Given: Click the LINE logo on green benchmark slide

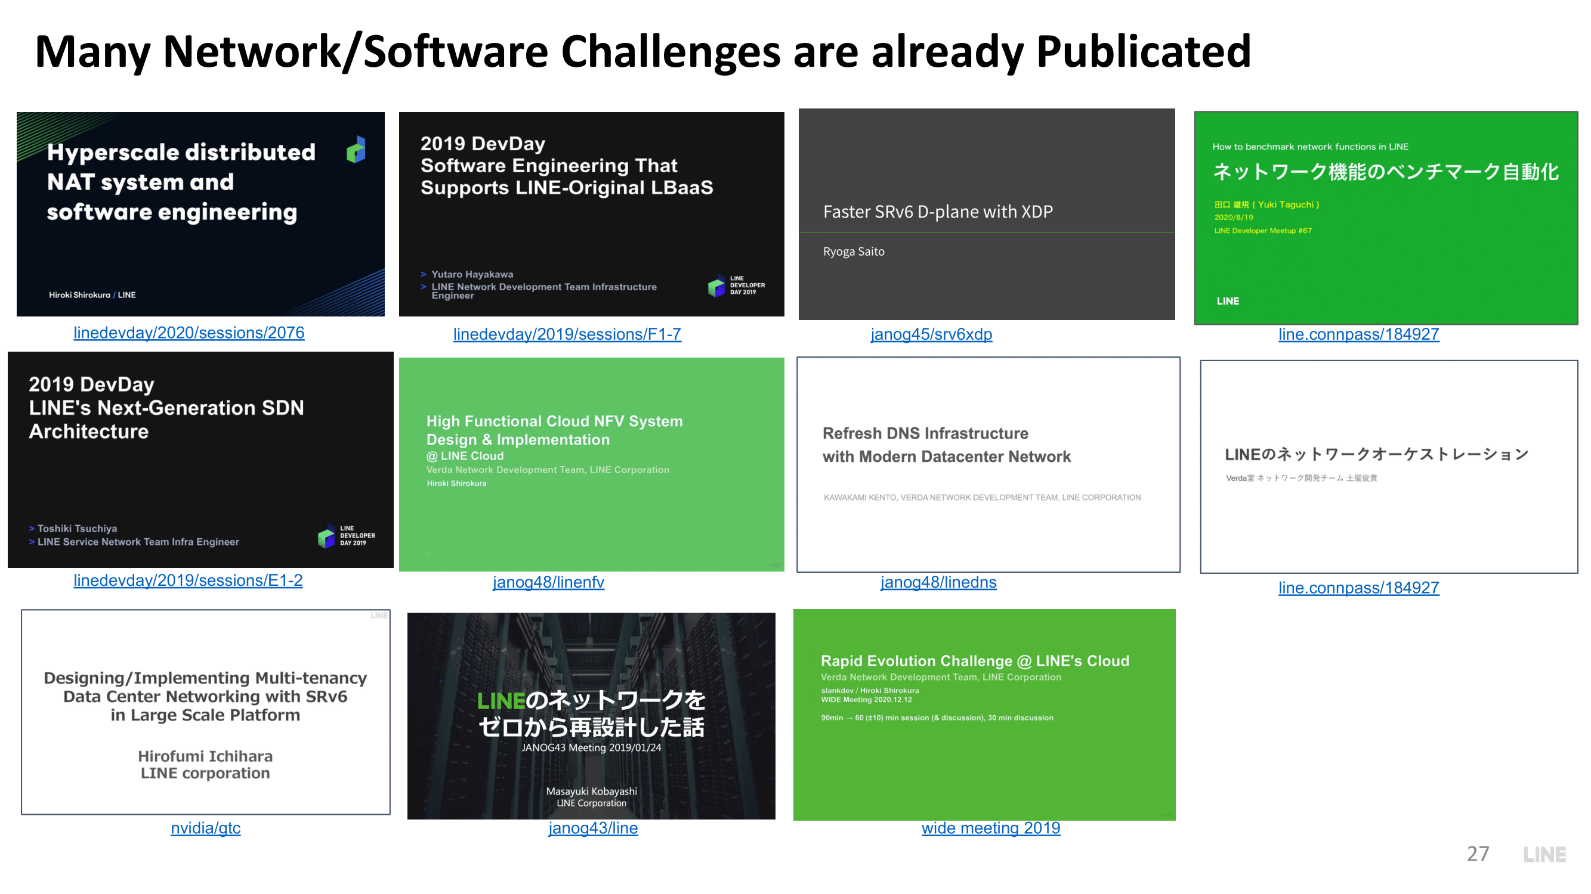Looking at the screenshot, I should (x=1227, y=301).
